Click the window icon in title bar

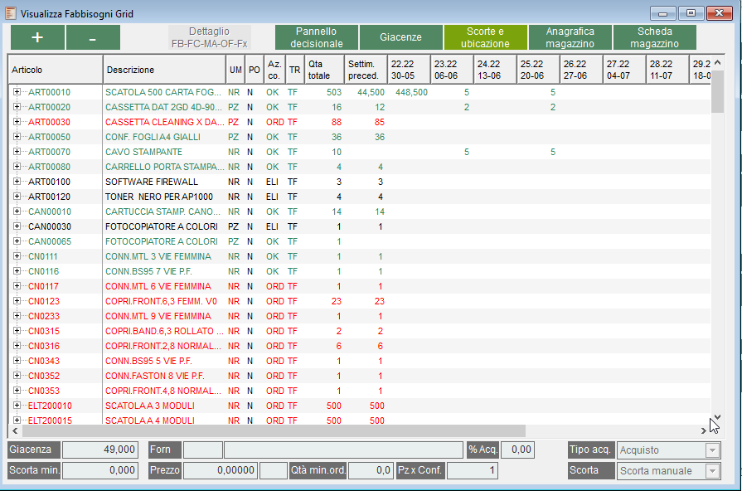11,13
